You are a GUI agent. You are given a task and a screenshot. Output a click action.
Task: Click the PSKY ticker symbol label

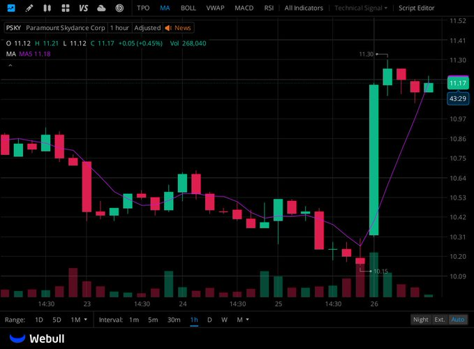[13, 28]
